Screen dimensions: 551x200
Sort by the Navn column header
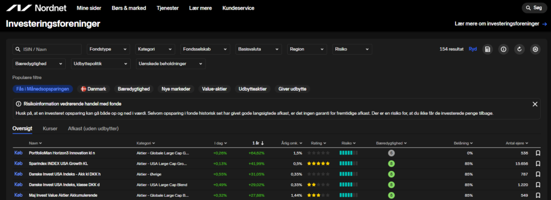[36, 143]
